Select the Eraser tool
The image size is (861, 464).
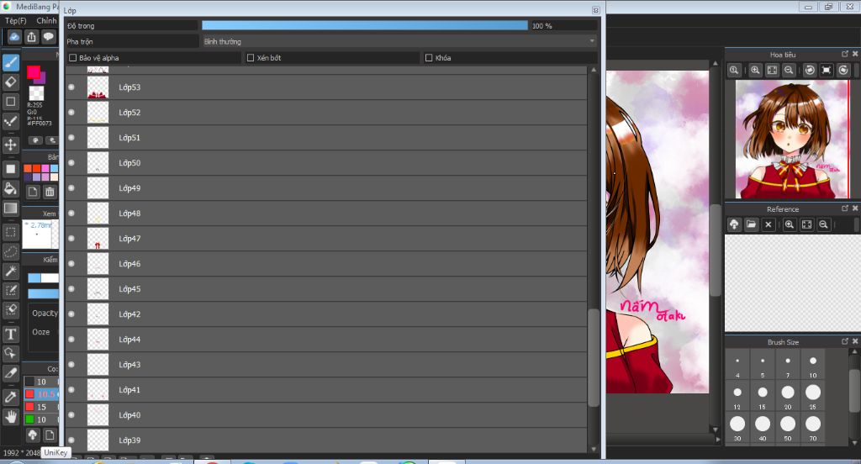[10, 82]
